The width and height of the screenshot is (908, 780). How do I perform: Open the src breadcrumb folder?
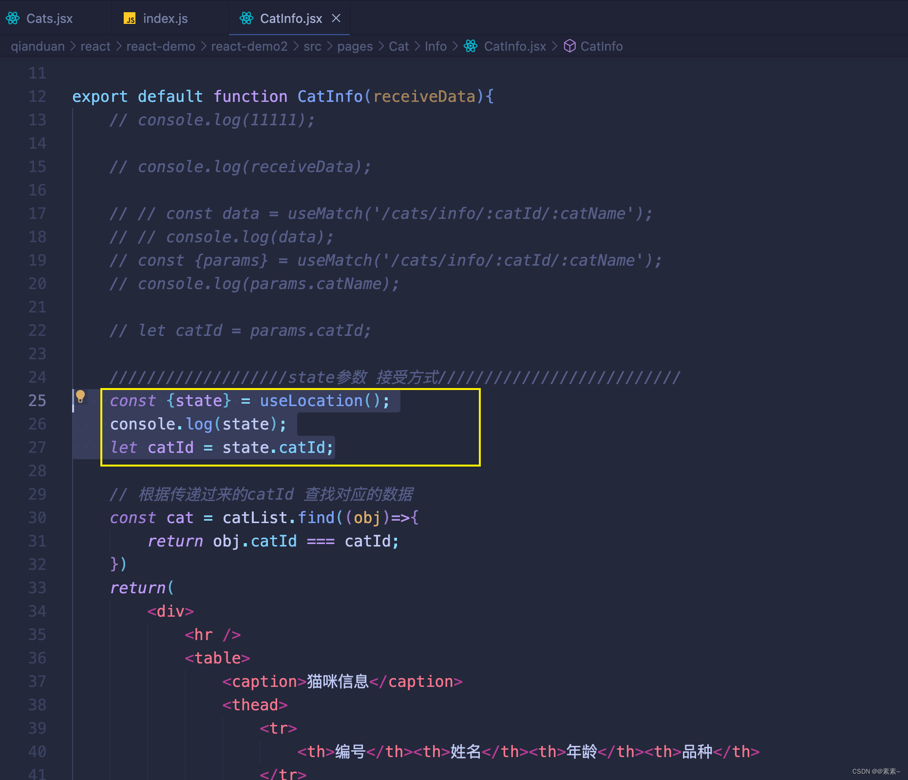tap(312, 46)
